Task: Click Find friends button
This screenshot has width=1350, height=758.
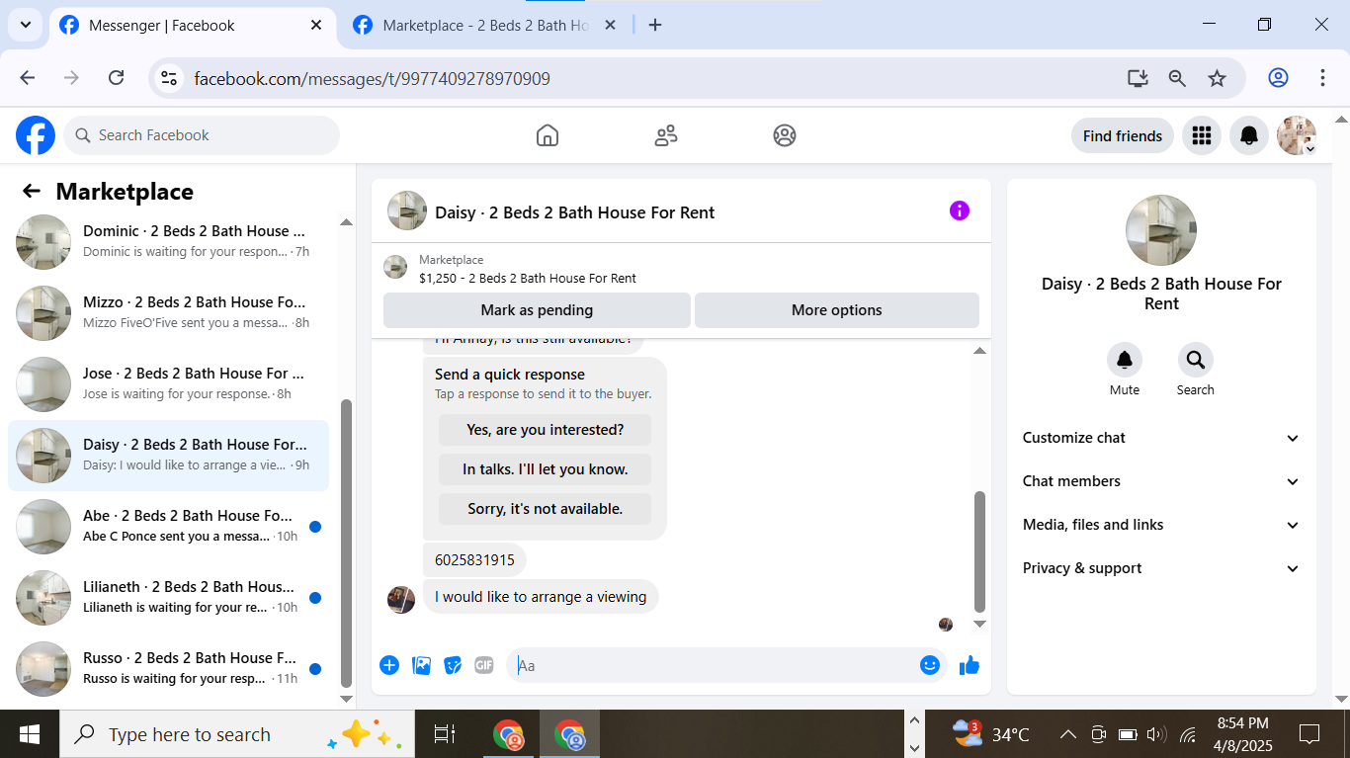Action: [x=1123, y=135]
